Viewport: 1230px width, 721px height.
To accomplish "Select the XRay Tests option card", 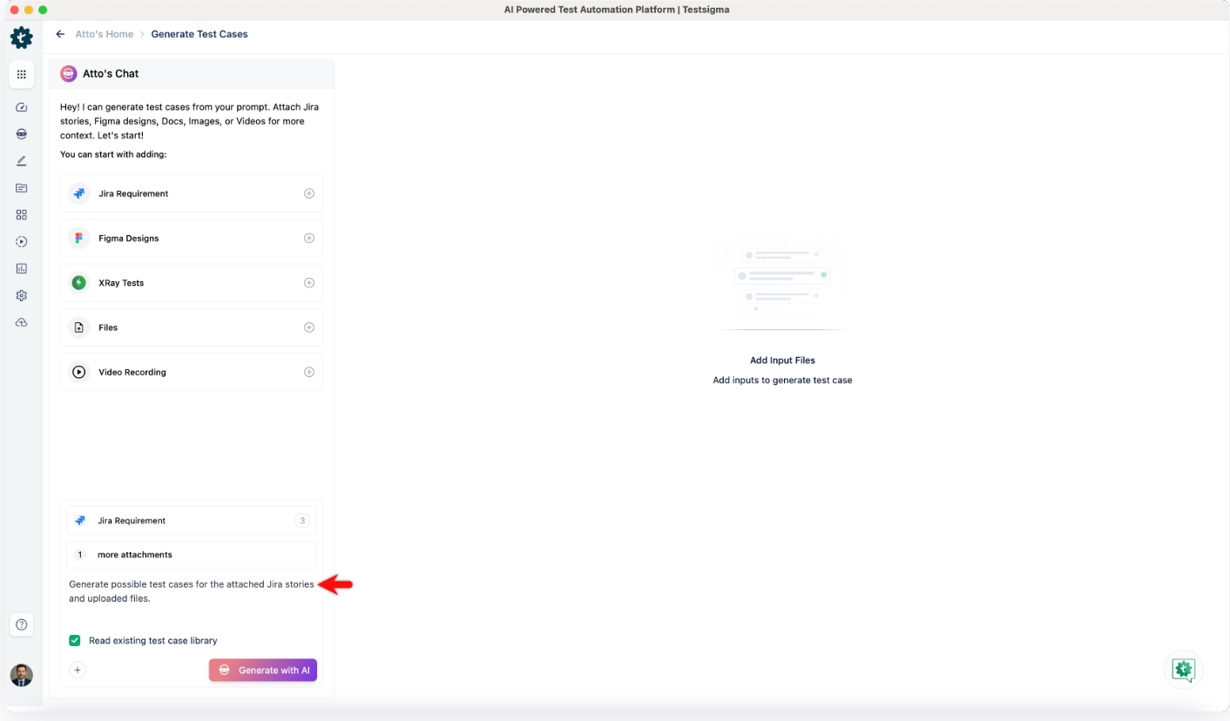I will coord(192,283).
